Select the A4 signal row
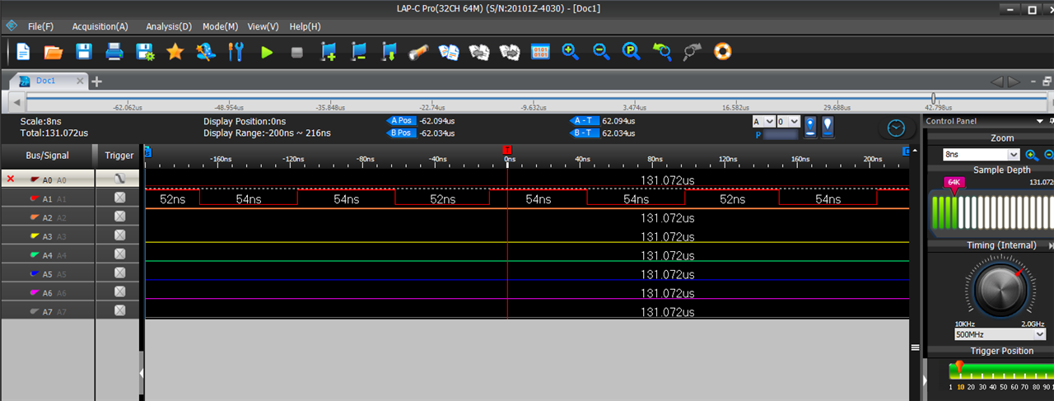Viewport: 1054px width, 401px height. click(x=48, y=254)
